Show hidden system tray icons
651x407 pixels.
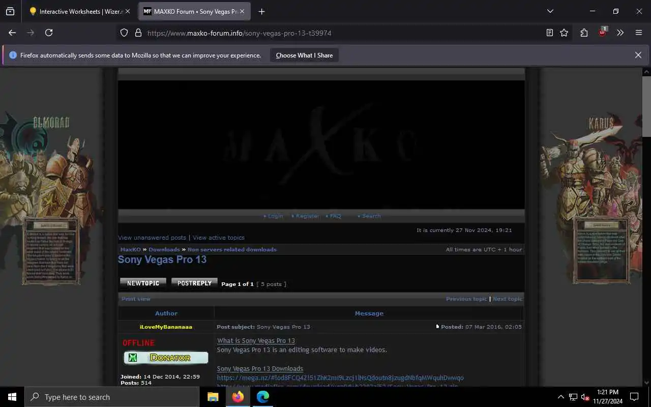pos(560,397)
